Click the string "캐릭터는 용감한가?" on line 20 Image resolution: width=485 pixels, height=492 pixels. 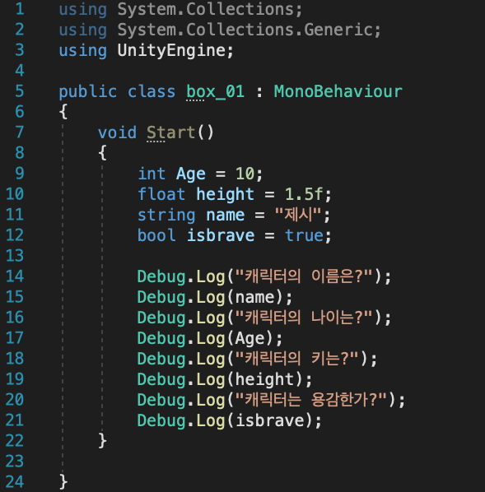click(311, 399)
